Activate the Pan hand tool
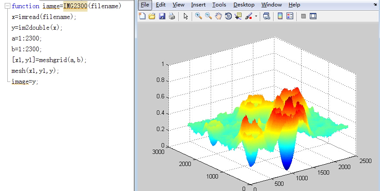The image size is (380, 191). [x=218, y=16]
